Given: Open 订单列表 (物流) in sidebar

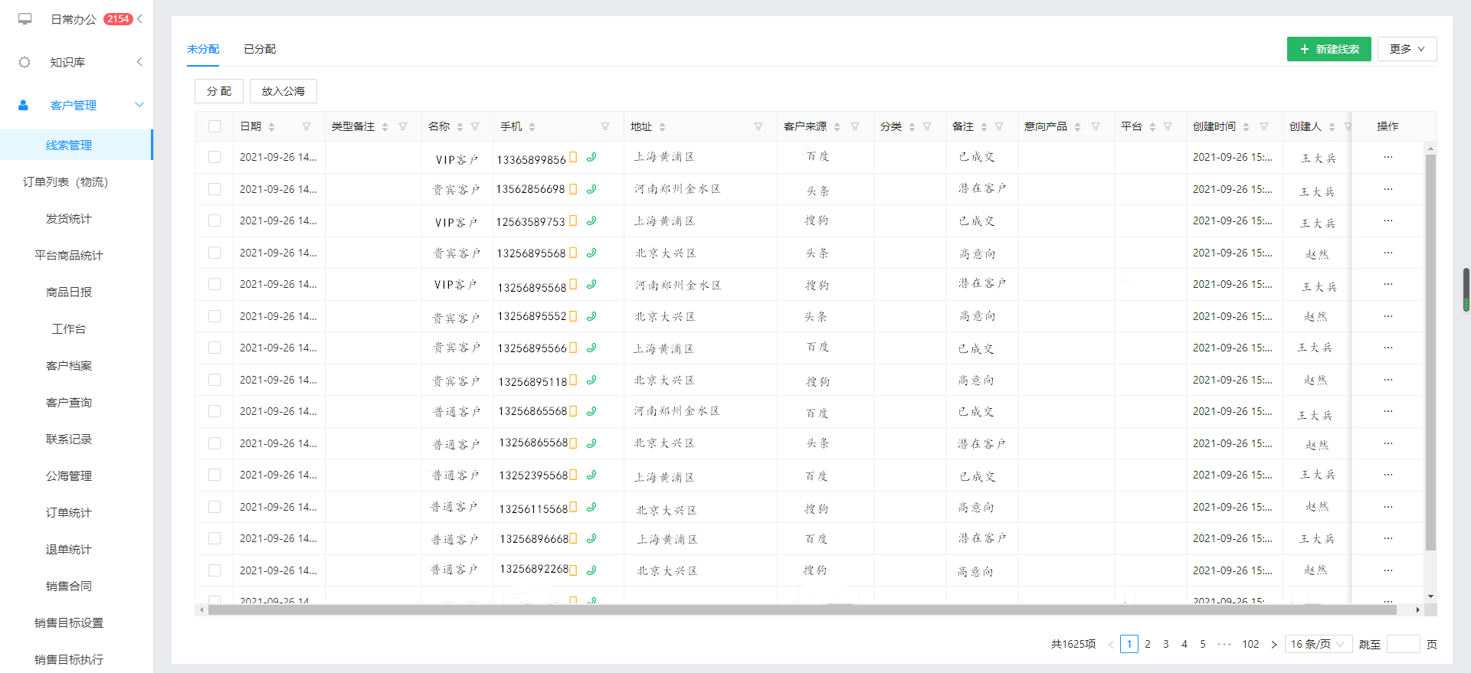Looking at the screenshot, I should tap(66, 181).
